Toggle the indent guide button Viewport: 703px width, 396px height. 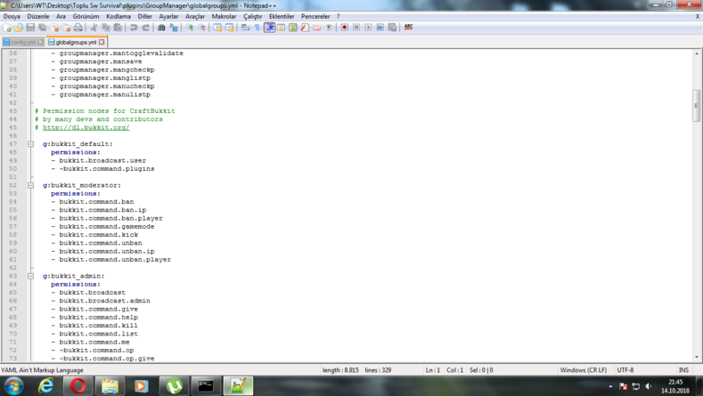pos(269,28)
